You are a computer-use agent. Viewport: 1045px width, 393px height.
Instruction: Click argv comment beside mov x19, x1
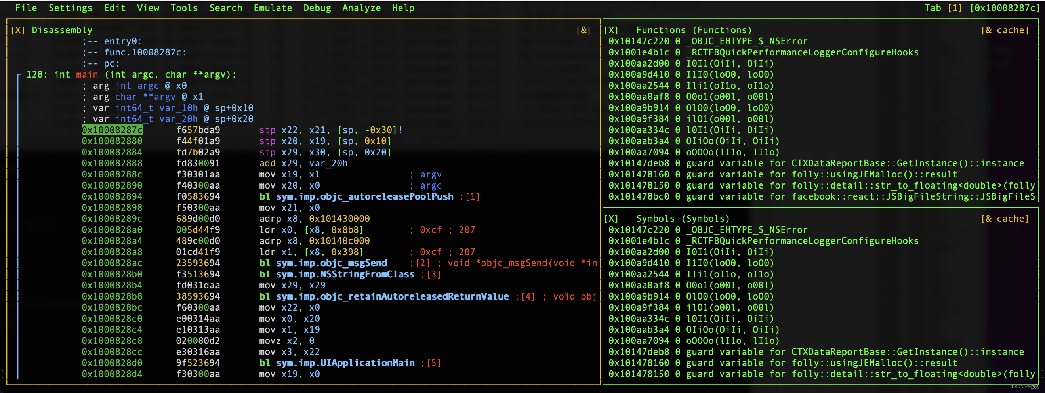coord(425,174)
